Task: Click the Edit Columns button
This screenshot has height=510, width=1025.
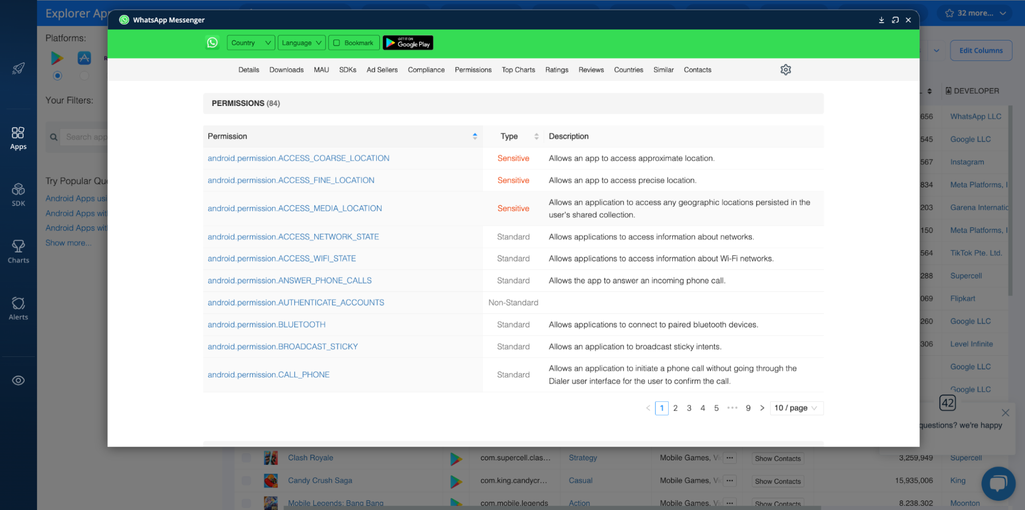Action: pyautogui.click(x=981, y=51)
